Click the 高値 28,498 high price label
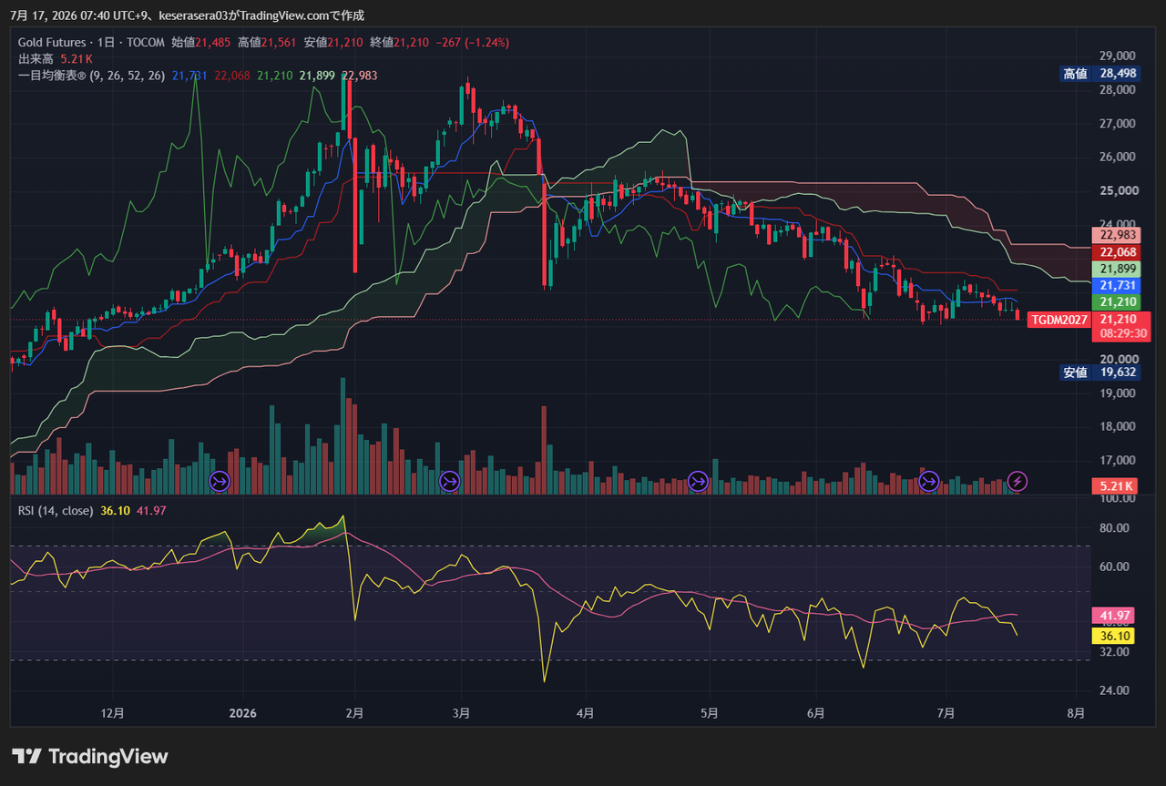 click(x=1100, y=74)
